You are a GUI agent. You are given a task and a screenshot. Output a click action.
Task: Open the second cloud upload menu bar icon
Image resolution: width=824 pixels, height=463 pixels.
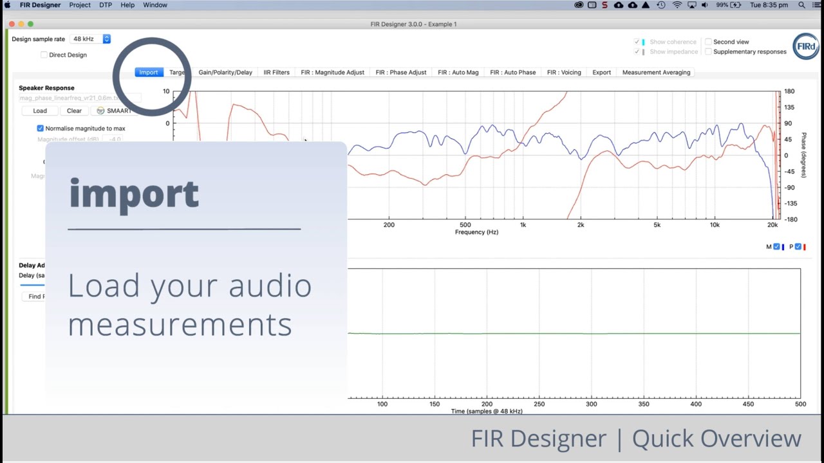(633, 5)
